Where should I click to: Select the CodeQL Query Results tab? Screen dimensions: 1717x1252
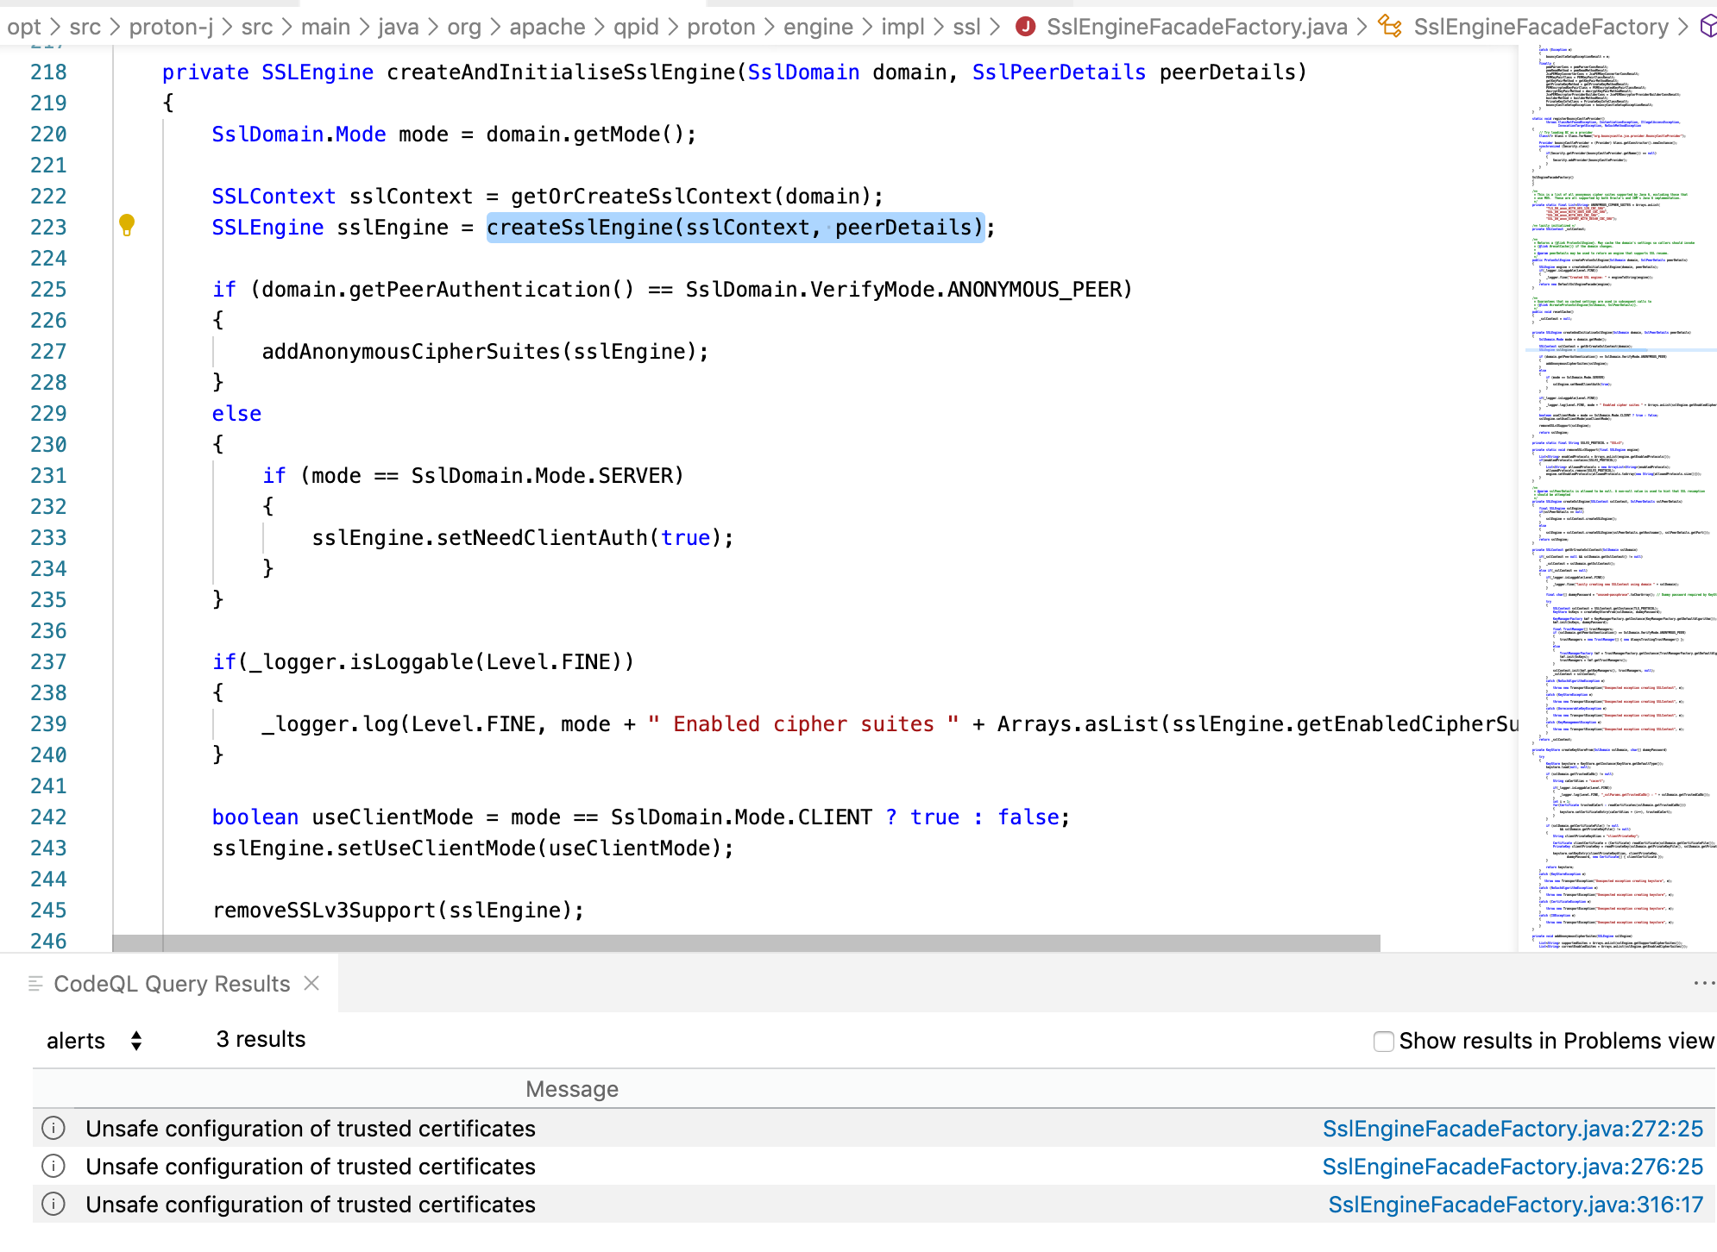tap(171, 983)
